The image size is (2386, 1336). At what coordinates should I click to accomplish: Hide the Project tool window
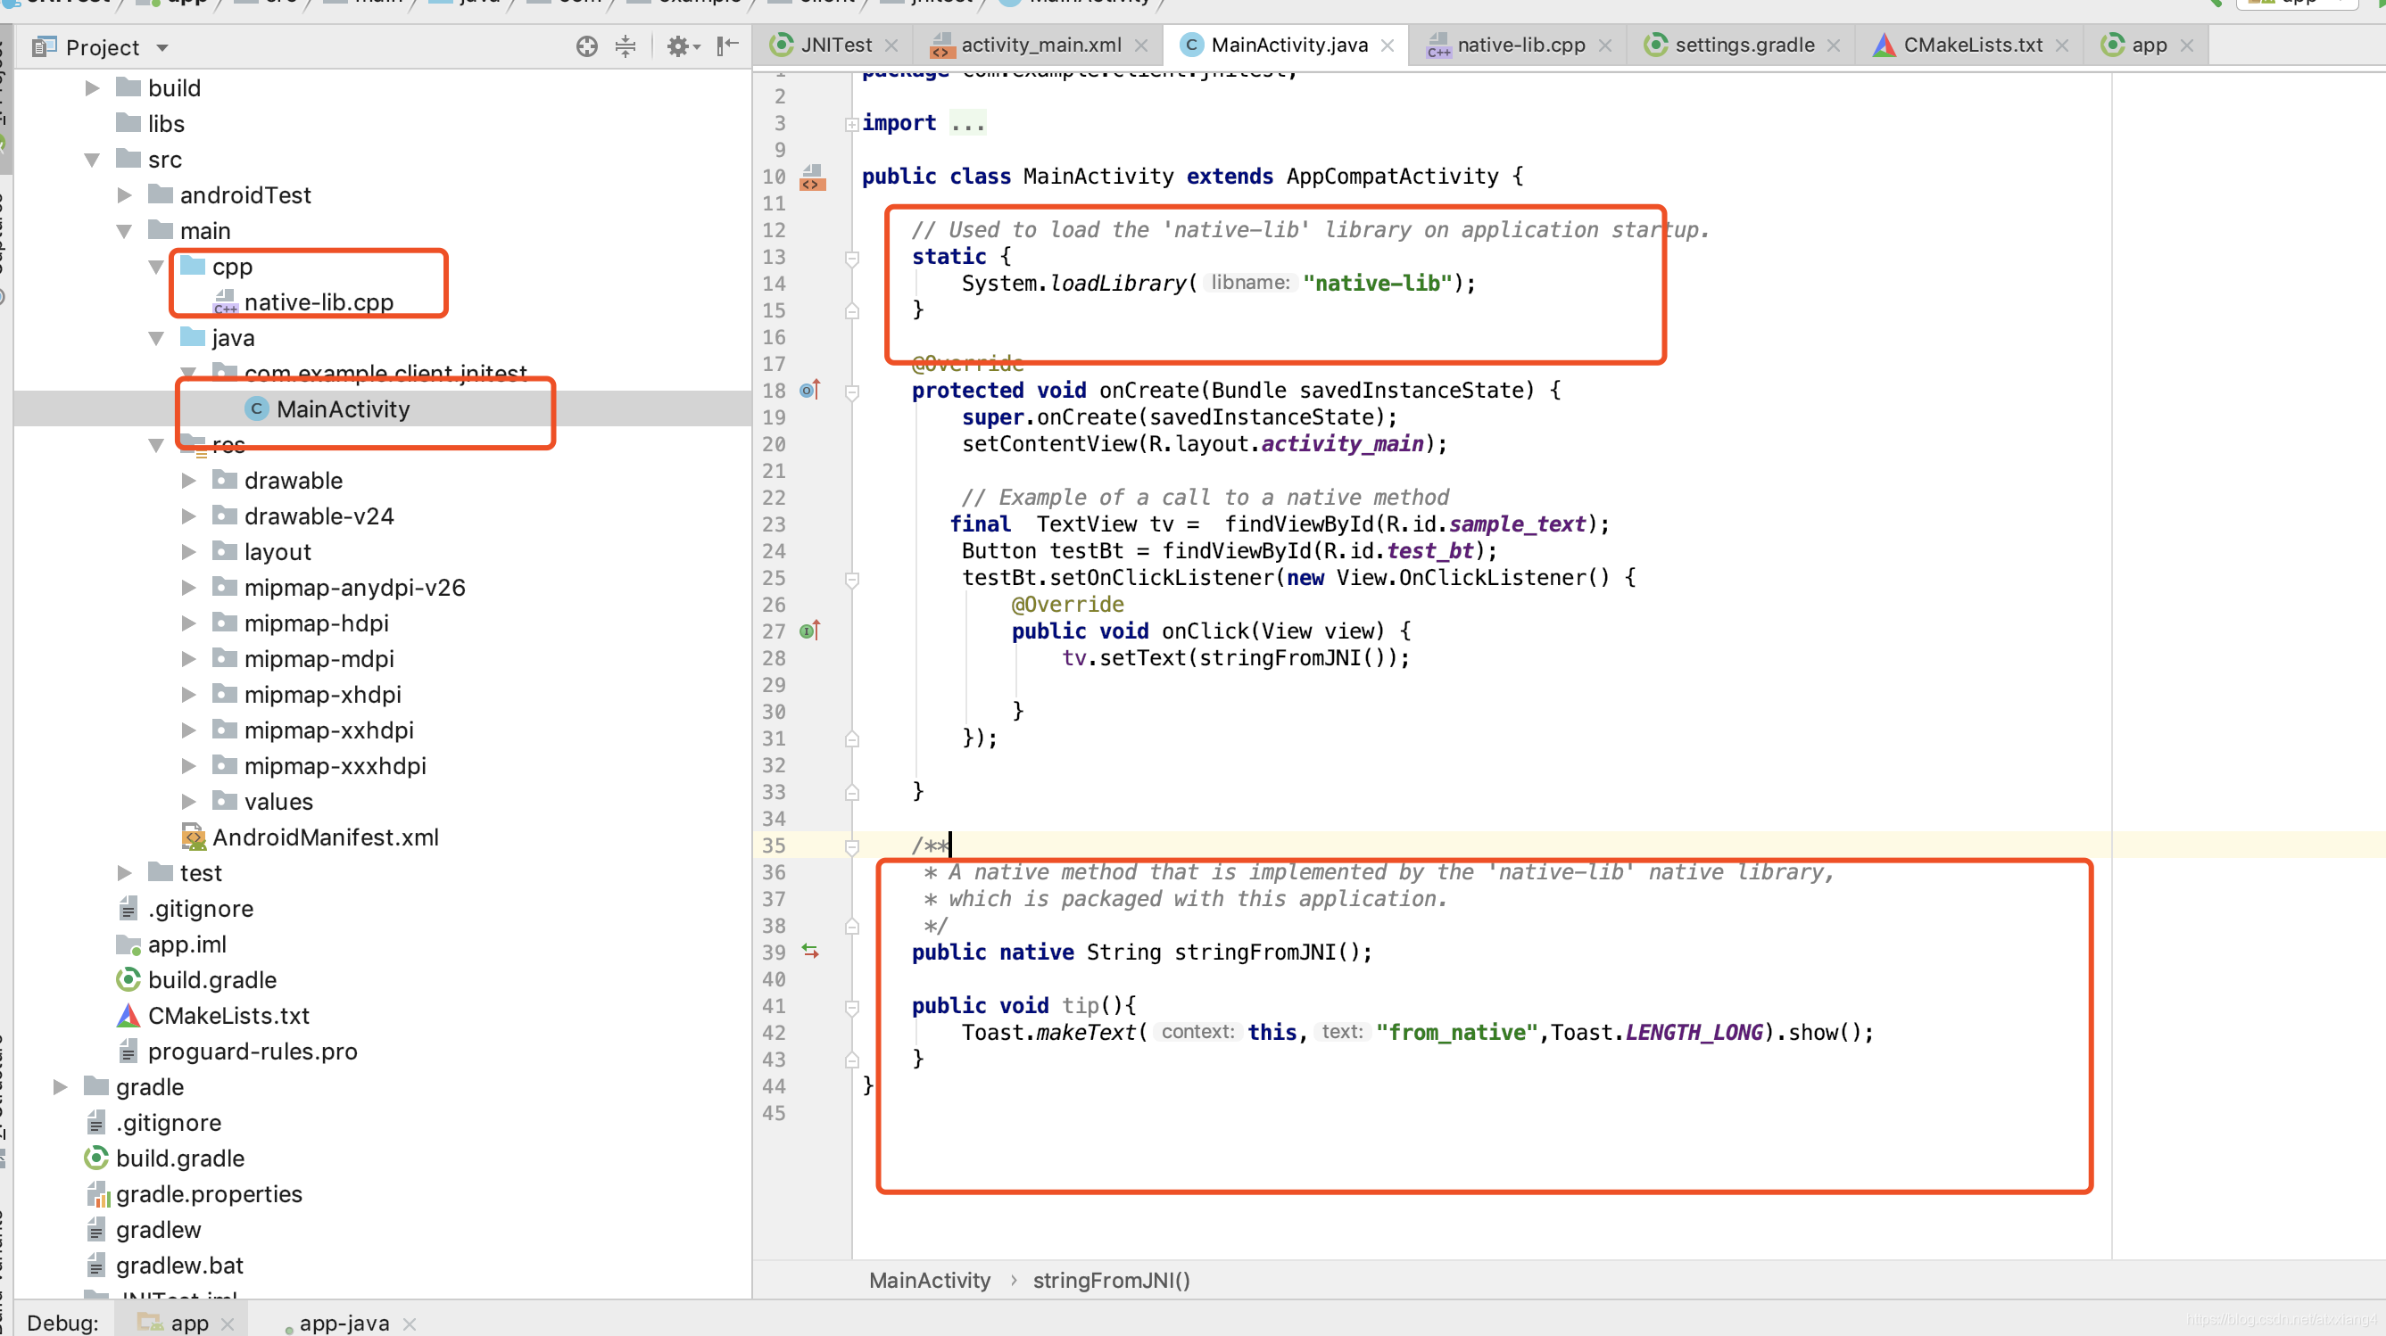[728, 46]
